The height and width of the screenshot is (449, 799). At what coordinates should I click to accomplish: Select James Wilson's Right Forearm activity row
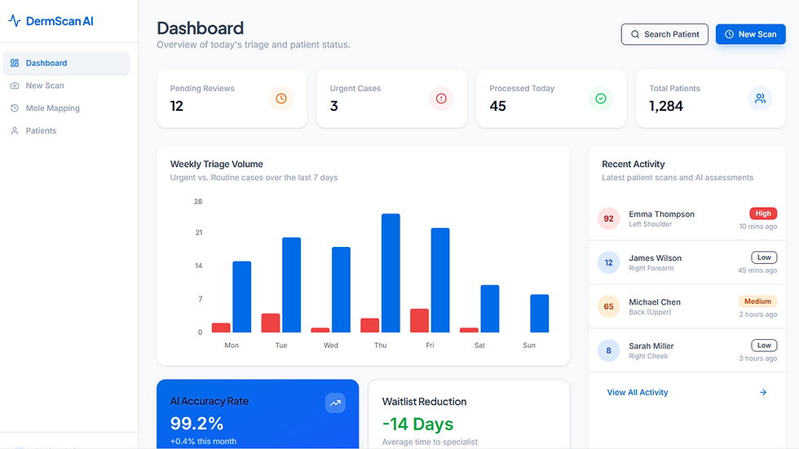point(686,262)
